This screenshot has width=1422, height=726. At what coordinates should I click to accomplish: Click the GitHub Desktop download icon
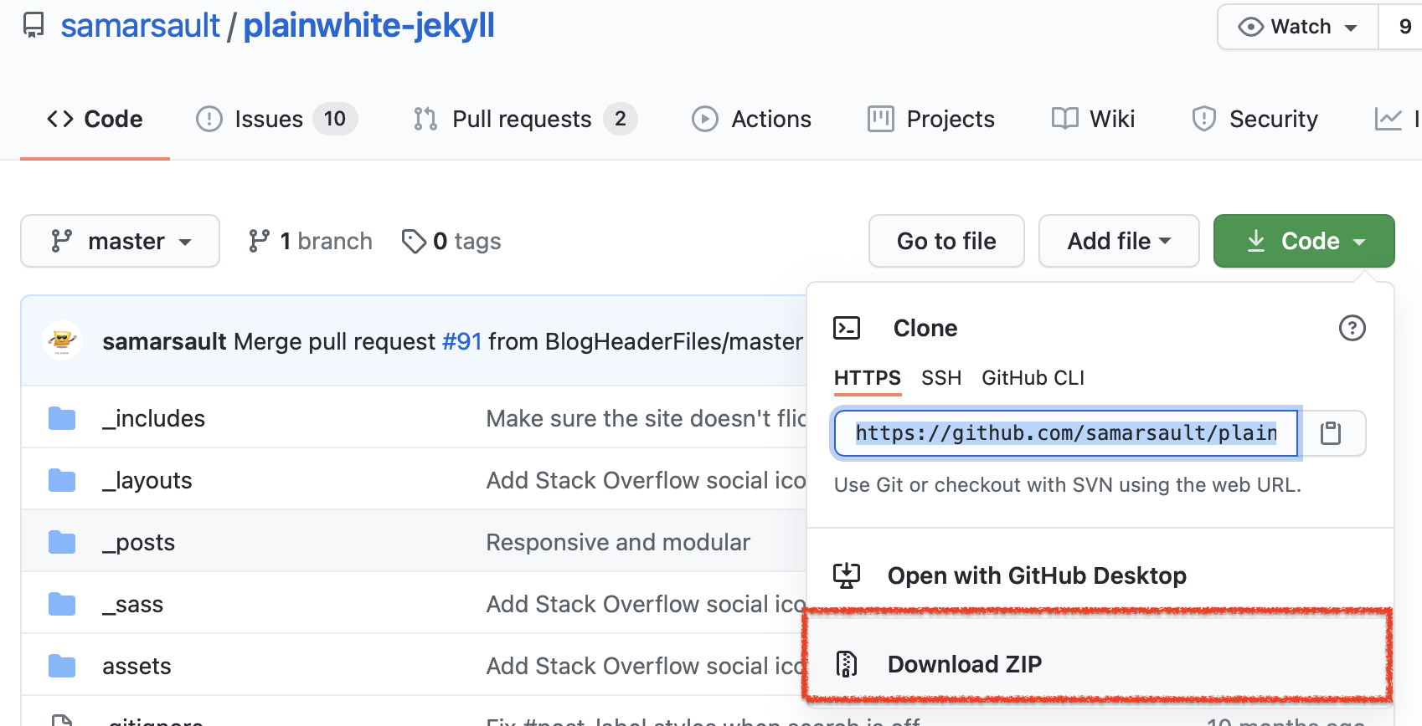click(x=847, y=575)
